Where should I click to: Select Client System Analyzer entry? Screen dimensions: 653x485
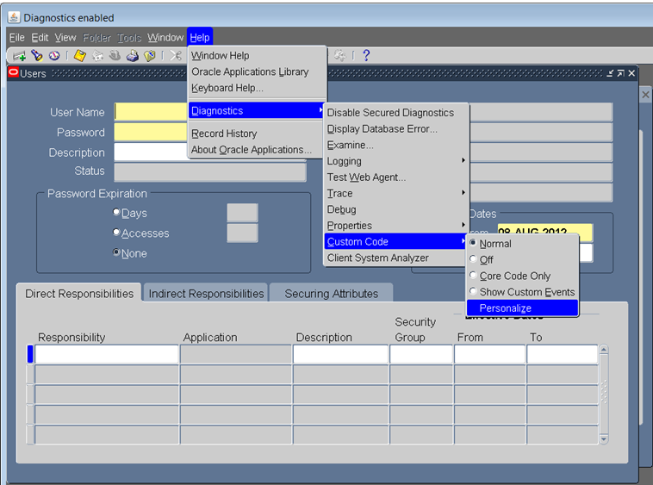396,258
